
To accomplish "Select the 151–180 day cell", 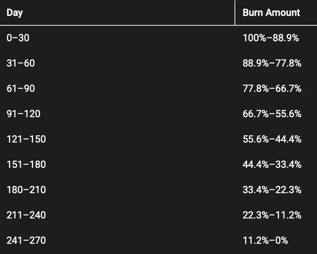I will click(26, 165).
